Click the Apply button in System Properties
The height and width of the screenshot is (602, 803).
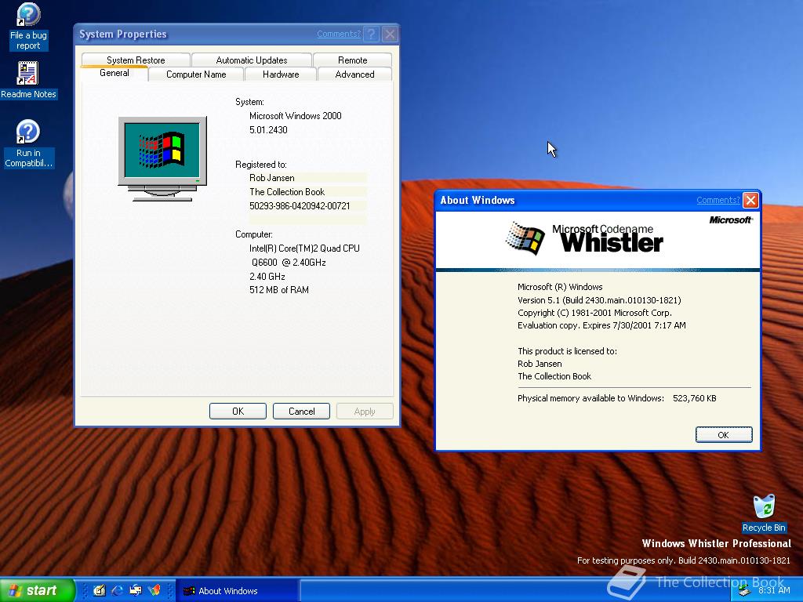(365, 411)
